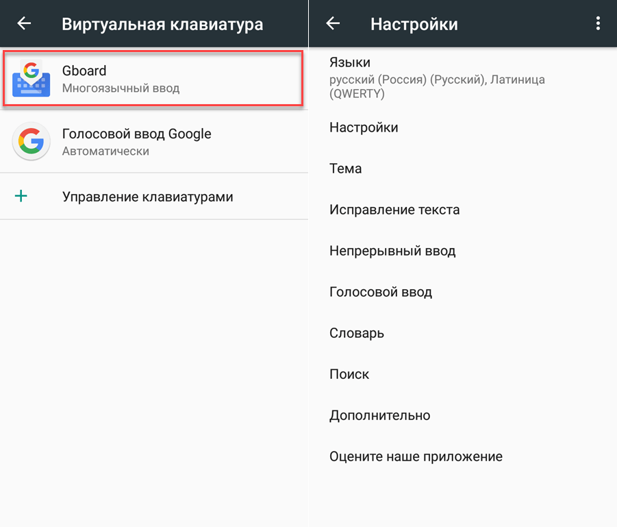Open Управление клавиатурами

pyautogui.click(x=147, y=197)
